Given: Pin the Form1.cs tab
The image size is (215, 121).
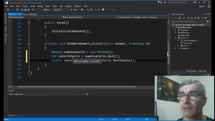Looking at the screenshot, I should 18,14.
